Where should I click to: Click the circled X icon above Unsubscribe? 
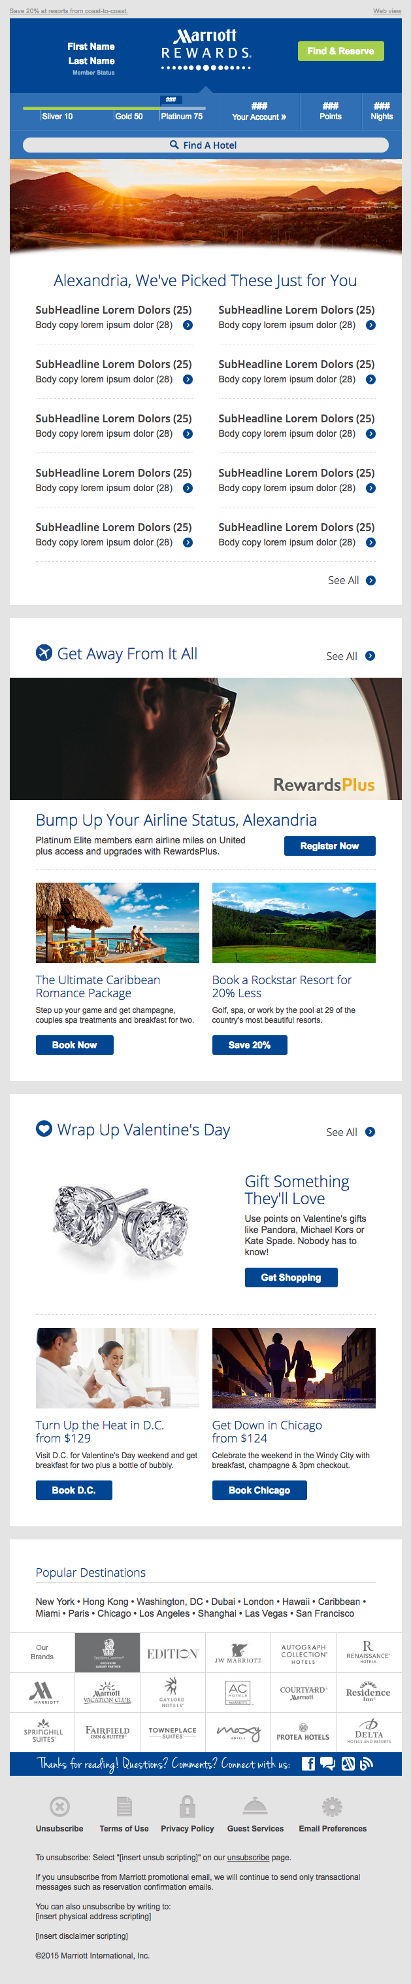tap(59, 1806)
